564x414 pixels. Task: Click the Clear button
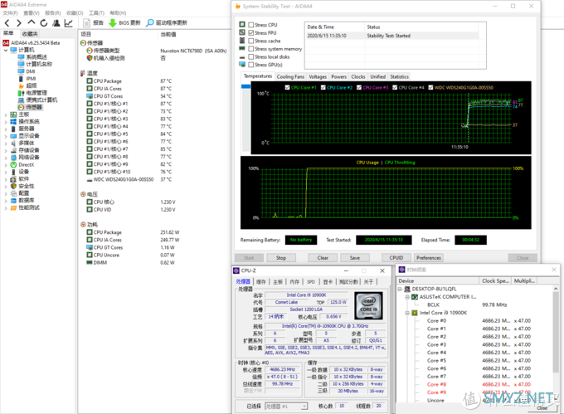[x=323, y=258]
